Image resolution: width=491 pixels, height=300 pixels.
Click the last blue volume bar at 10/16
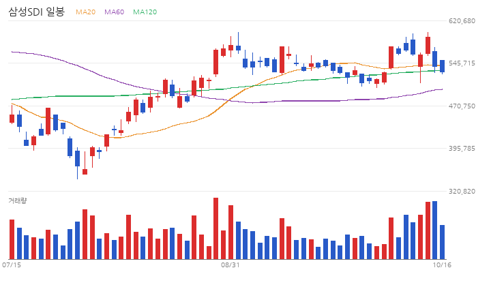[442, 242]
